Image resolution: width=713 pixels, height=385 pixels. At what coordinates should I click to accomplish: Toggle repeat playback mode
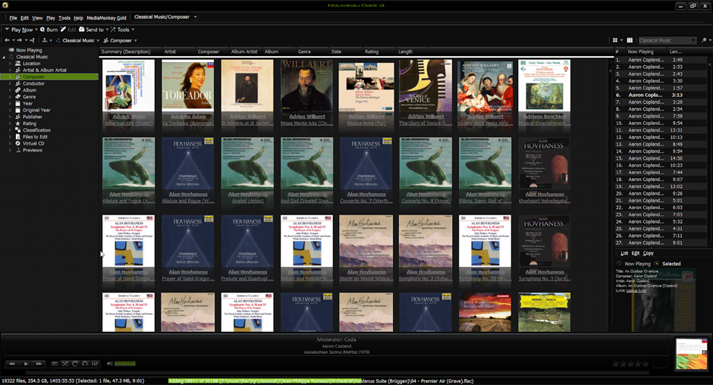(75, 364)
